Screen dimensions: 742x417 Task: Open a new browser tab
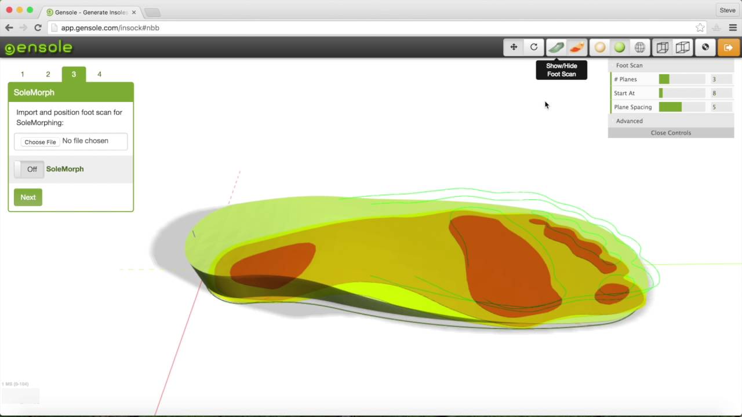click(x=152, y=12)
